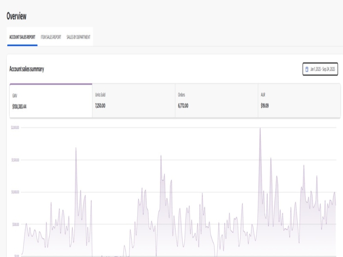Image resolution: width=343 pixels, height=257 pixels.
Task: Click the $2,000.00 y-axis label
Action: click(15, 127)
